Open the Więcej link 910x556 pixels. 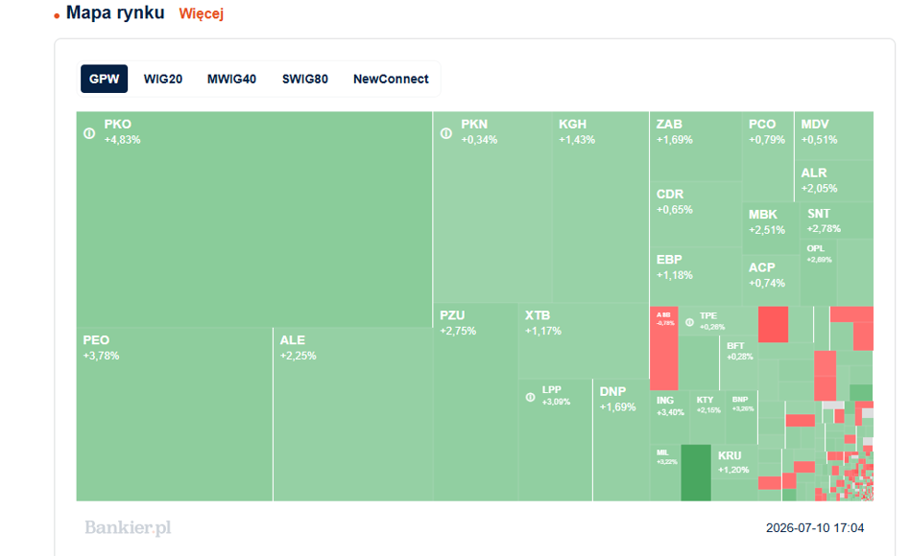coord(201,13)
